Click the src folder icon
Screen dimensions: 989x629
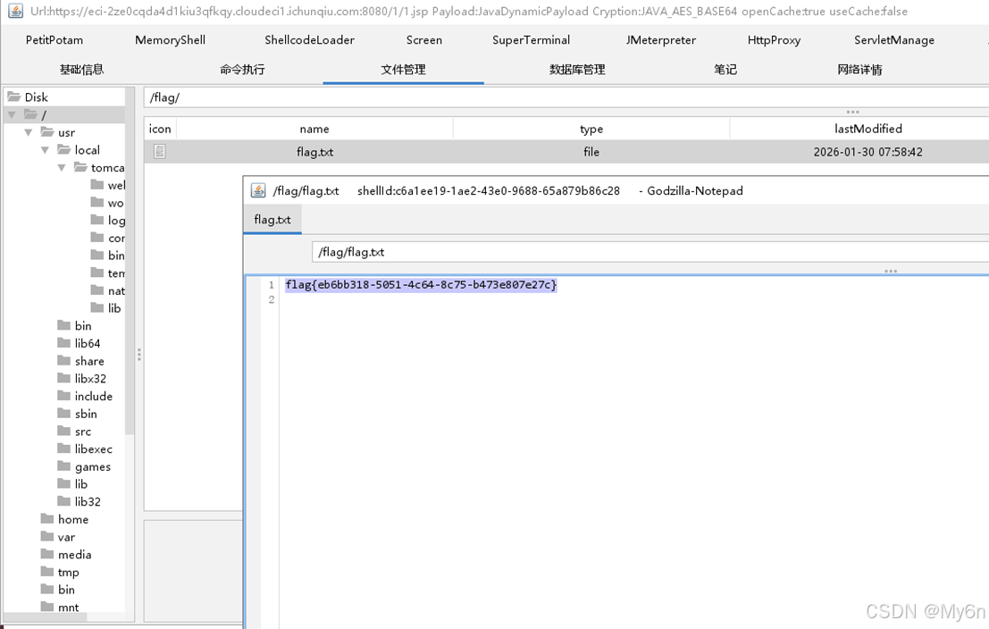coord(63,431)
